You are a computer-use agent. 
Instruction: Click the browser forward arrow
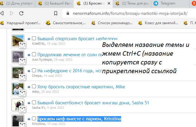12,14
